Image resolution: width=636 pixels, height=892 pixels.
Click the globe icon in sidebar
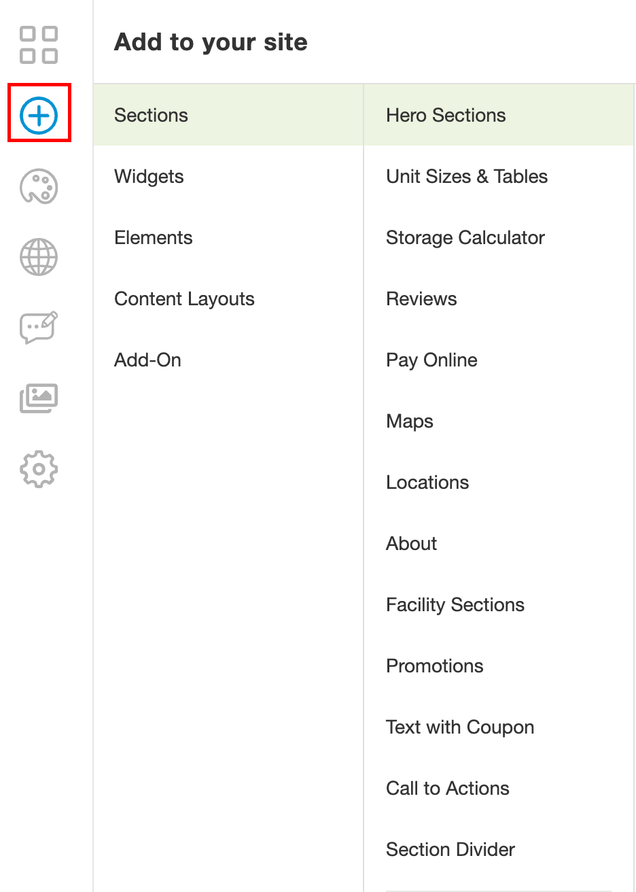point(39,257)
